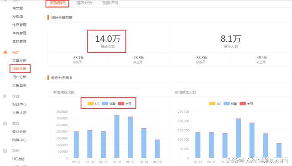Open 发视频 in the sidebar
The image size is (292, 166).
tap(17, 16)
